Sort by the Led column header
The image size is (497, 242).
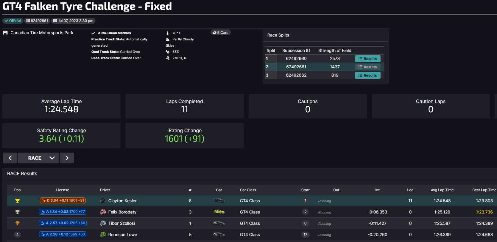coord(410,190)
